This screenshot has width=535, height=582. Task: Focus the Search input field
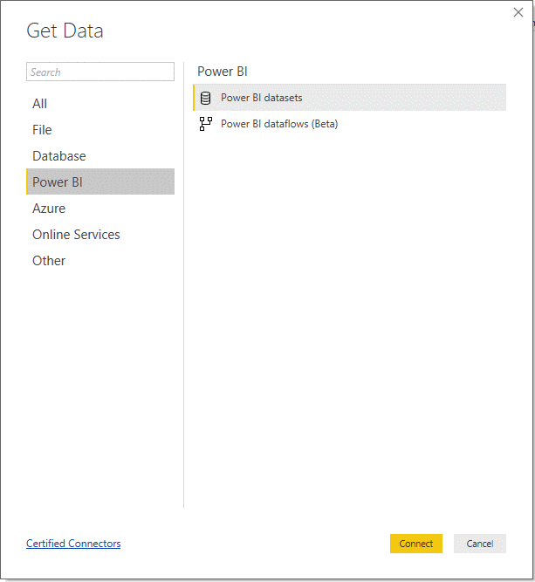click(x=100, y=72)
